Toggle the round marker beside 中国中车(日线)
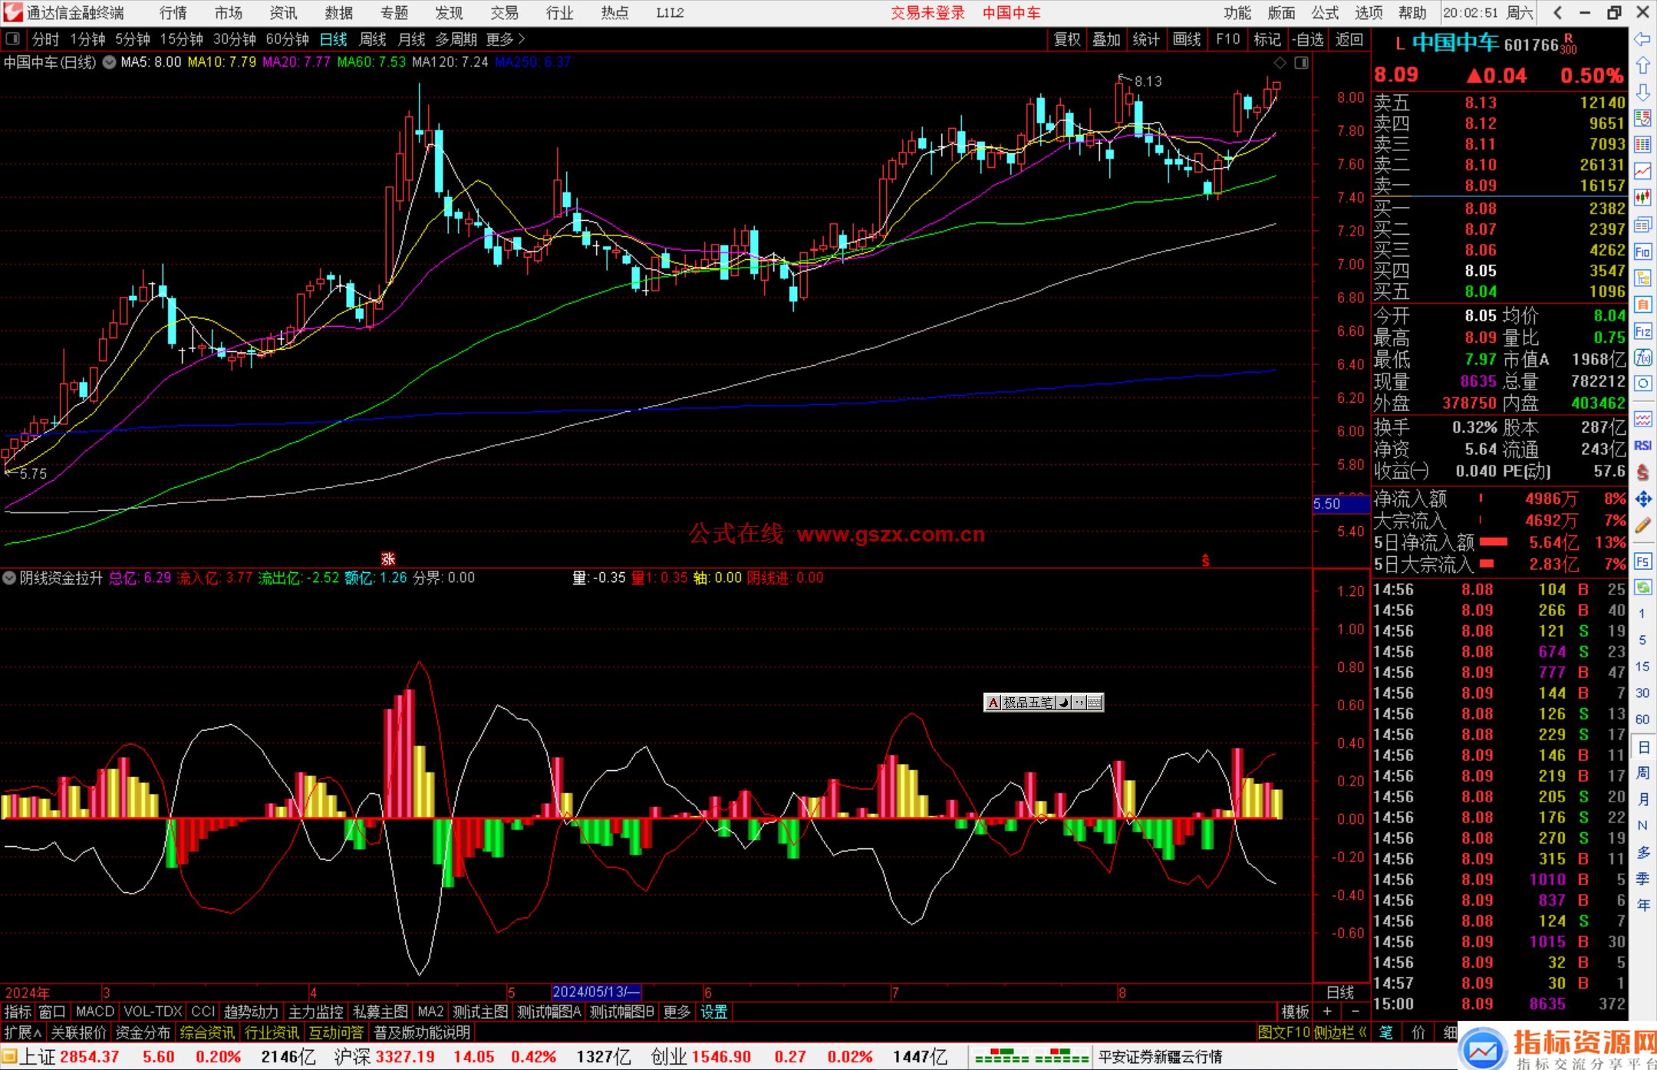 pos(109,62)
